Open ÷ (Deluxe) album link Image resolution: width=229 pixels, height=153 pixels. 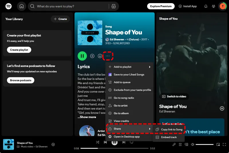click(133, 40)
